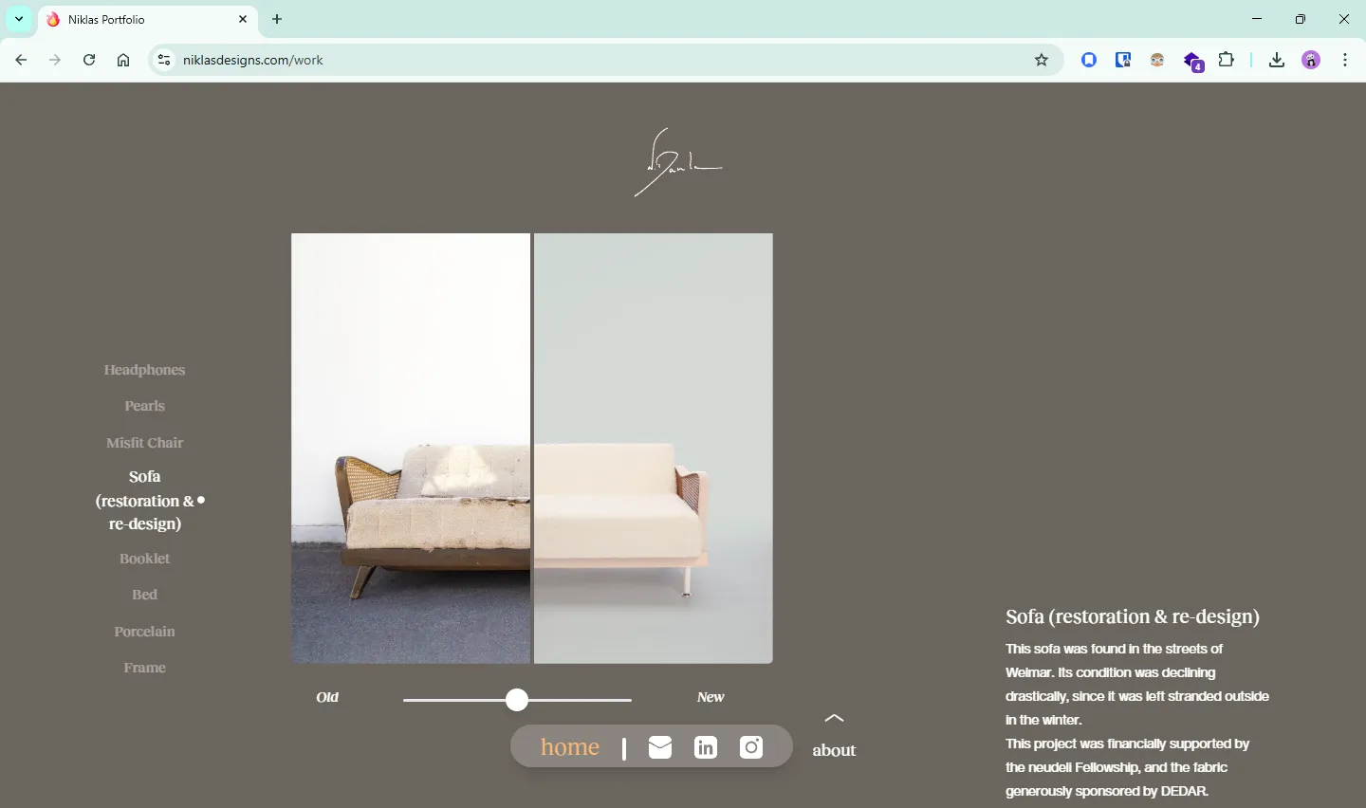The height and width of the screenshot is (808, 1366).
Task: Open browser downloads icon
Action: tap(1277, 60)
